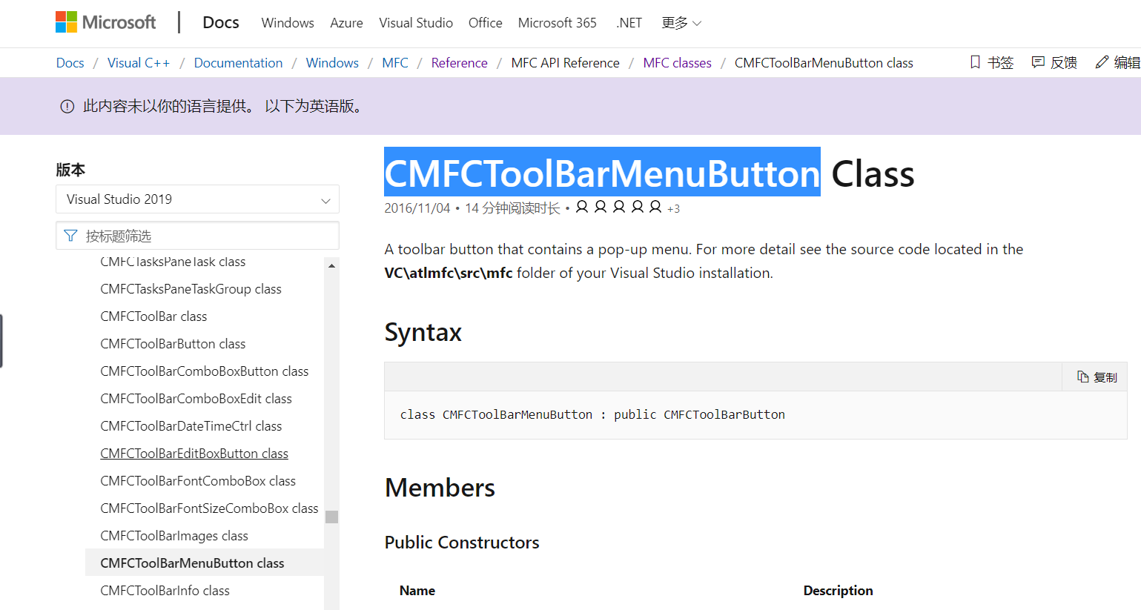1141x610 pixels.
Task: Click the Members heading
Action: (x=440, y=488)
